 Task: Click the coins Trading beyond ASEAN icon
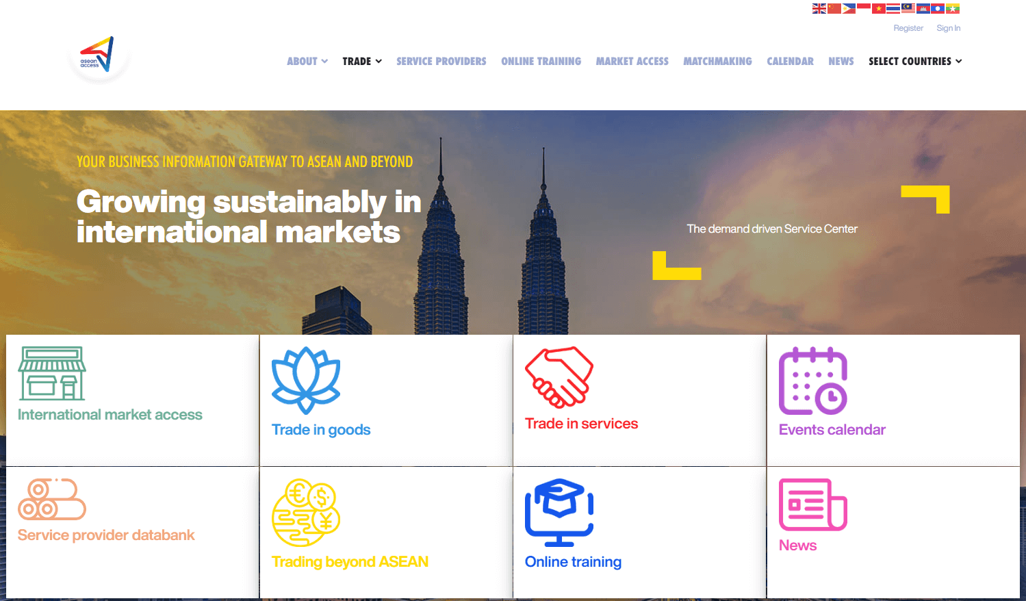[306, 513]
